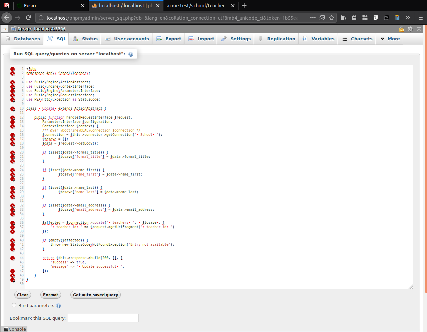Screen dimensions: 427x332
Task: Open the Firefox hamburger menu
Action: click(x=421, y=18)
